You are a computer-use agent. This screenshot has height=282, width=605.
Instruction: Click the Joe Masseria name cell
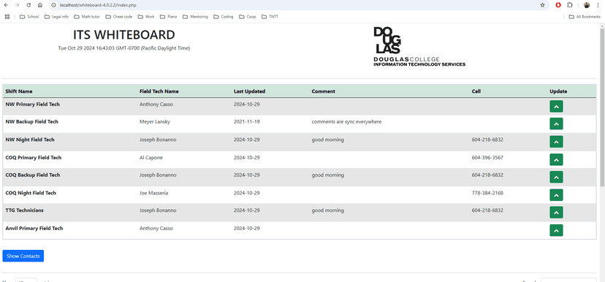pos(154,193)
